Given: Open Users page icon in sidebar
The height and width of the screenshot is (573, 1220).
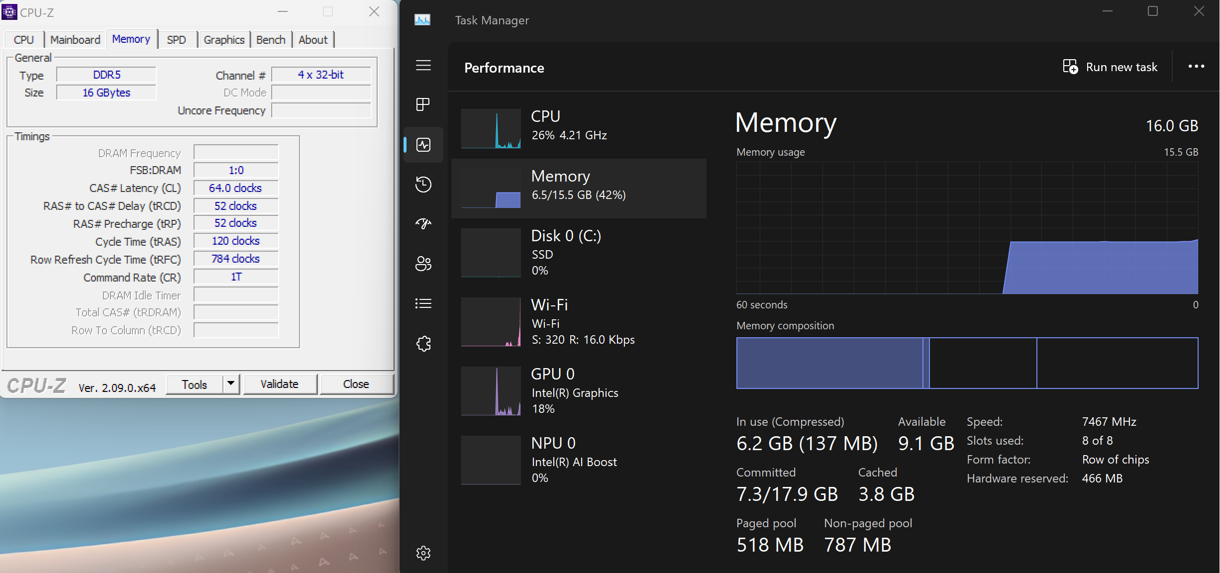Looking at the screenshot, I should [423, 264].
